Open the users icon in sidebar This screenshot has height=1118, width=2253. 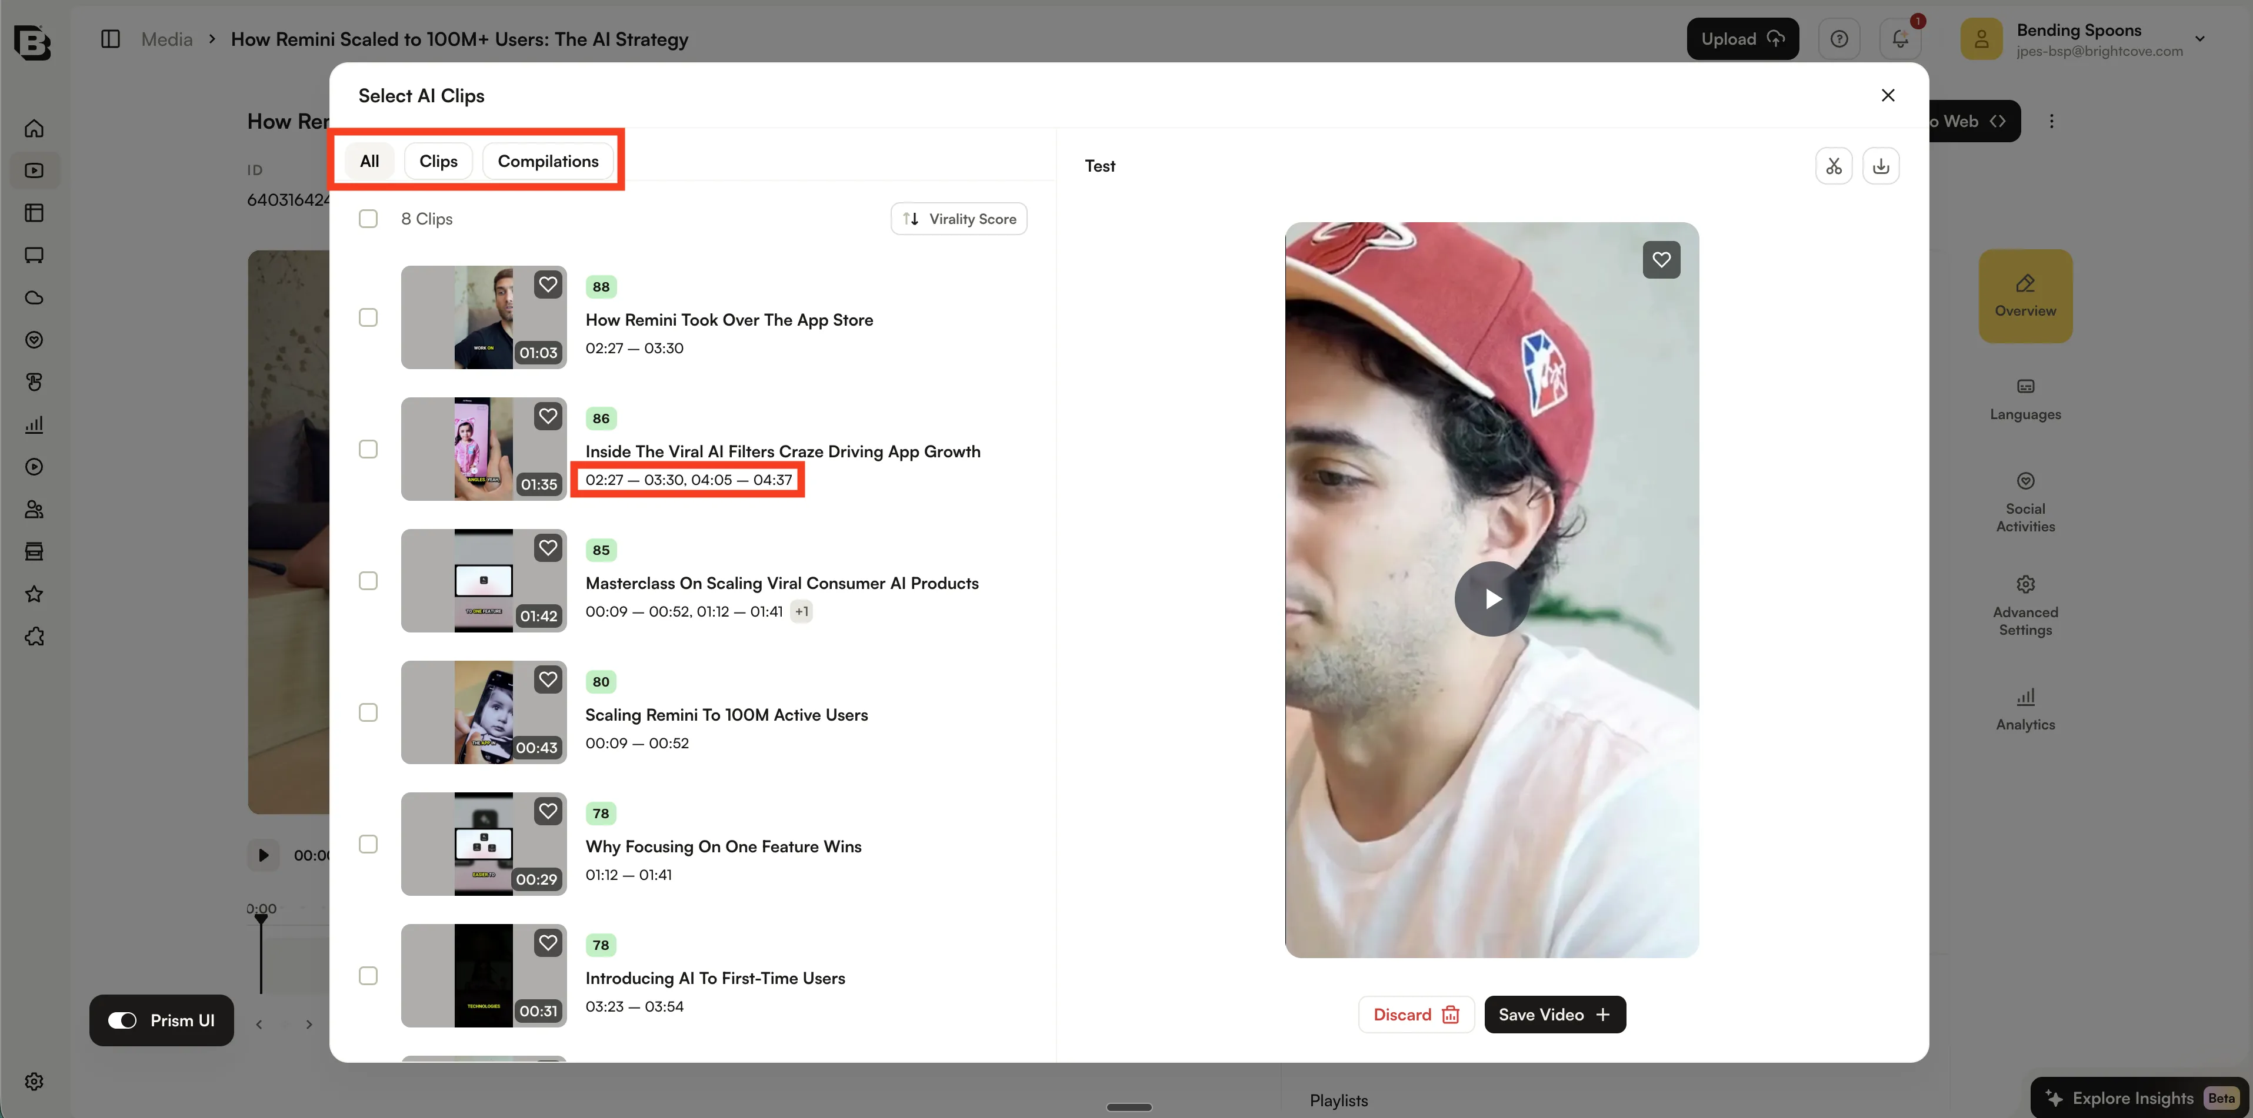click(x=34, y=510)
